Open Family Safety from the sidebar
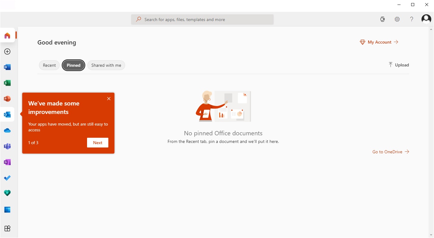Screen dimensions: 434x238 tap(7, 192)
